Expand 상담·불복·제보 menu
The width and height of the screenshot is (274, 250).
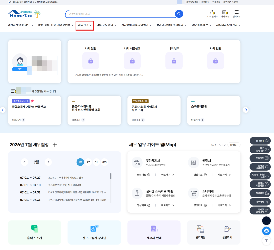201,25
